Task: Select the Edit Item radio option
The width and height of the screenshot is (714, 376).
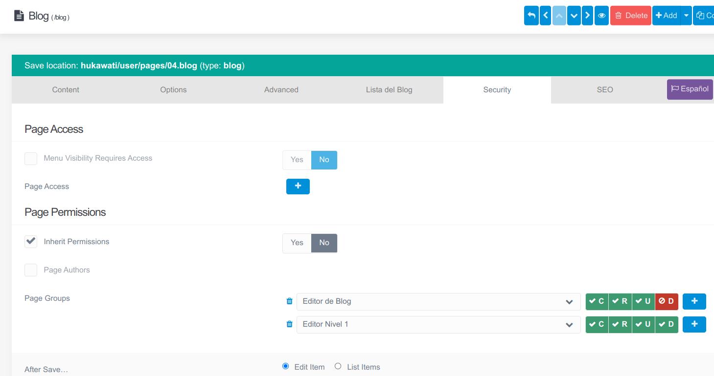Action: (x=286, y=366)
